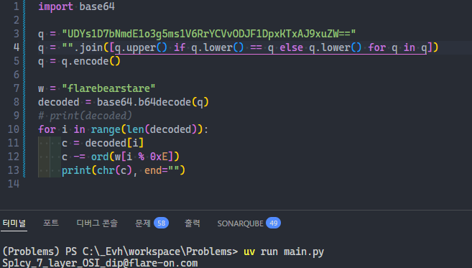This screenshot has height=268, width=472.
Task: Click line number 14 in gutter
Action: 13,184
